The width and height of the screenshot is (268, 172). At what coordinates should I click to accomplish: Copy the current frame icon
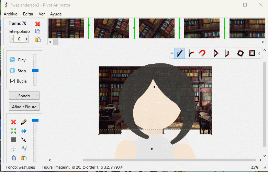(x=38, y=32)
